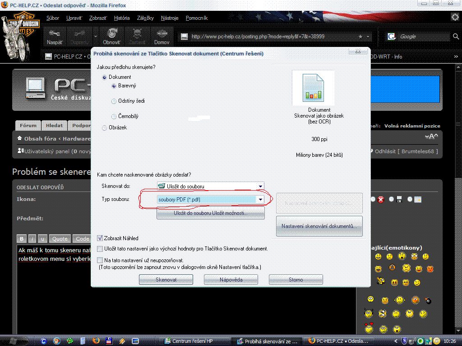Insert the winking emoticon
This screenshot has height=346, width=462.
(x=417, y=283)
